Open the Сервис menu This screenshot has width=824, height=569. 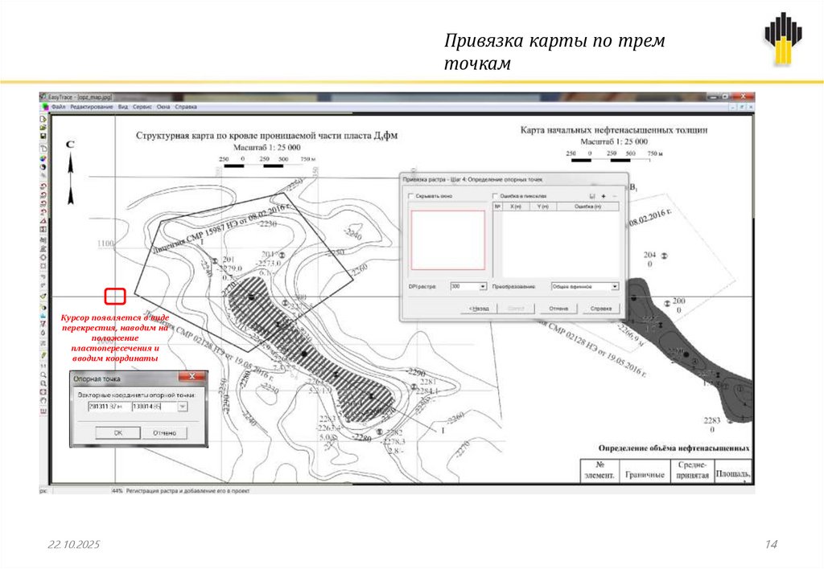click(142, 107)
